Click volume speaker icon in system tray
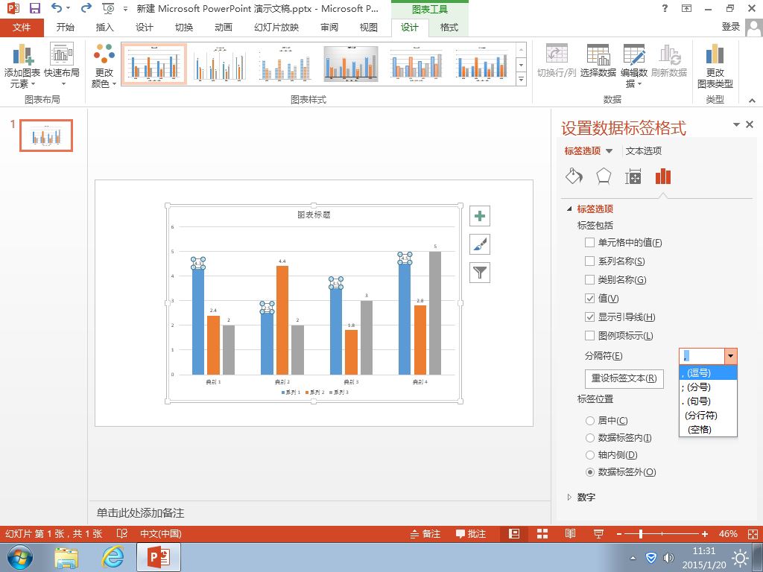 pyautogui.click(x=668, y=557)
